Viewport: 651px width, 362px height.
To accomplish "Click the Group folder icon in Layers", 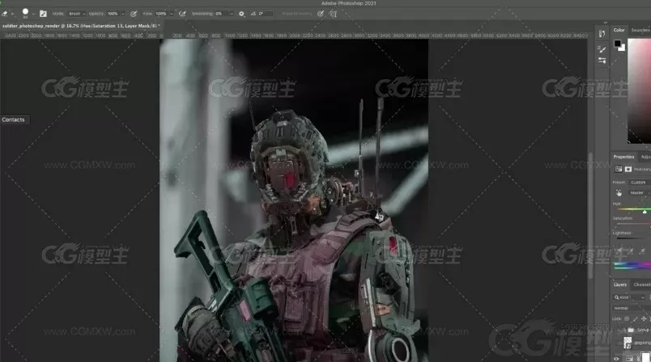I will tap(631, 330).
